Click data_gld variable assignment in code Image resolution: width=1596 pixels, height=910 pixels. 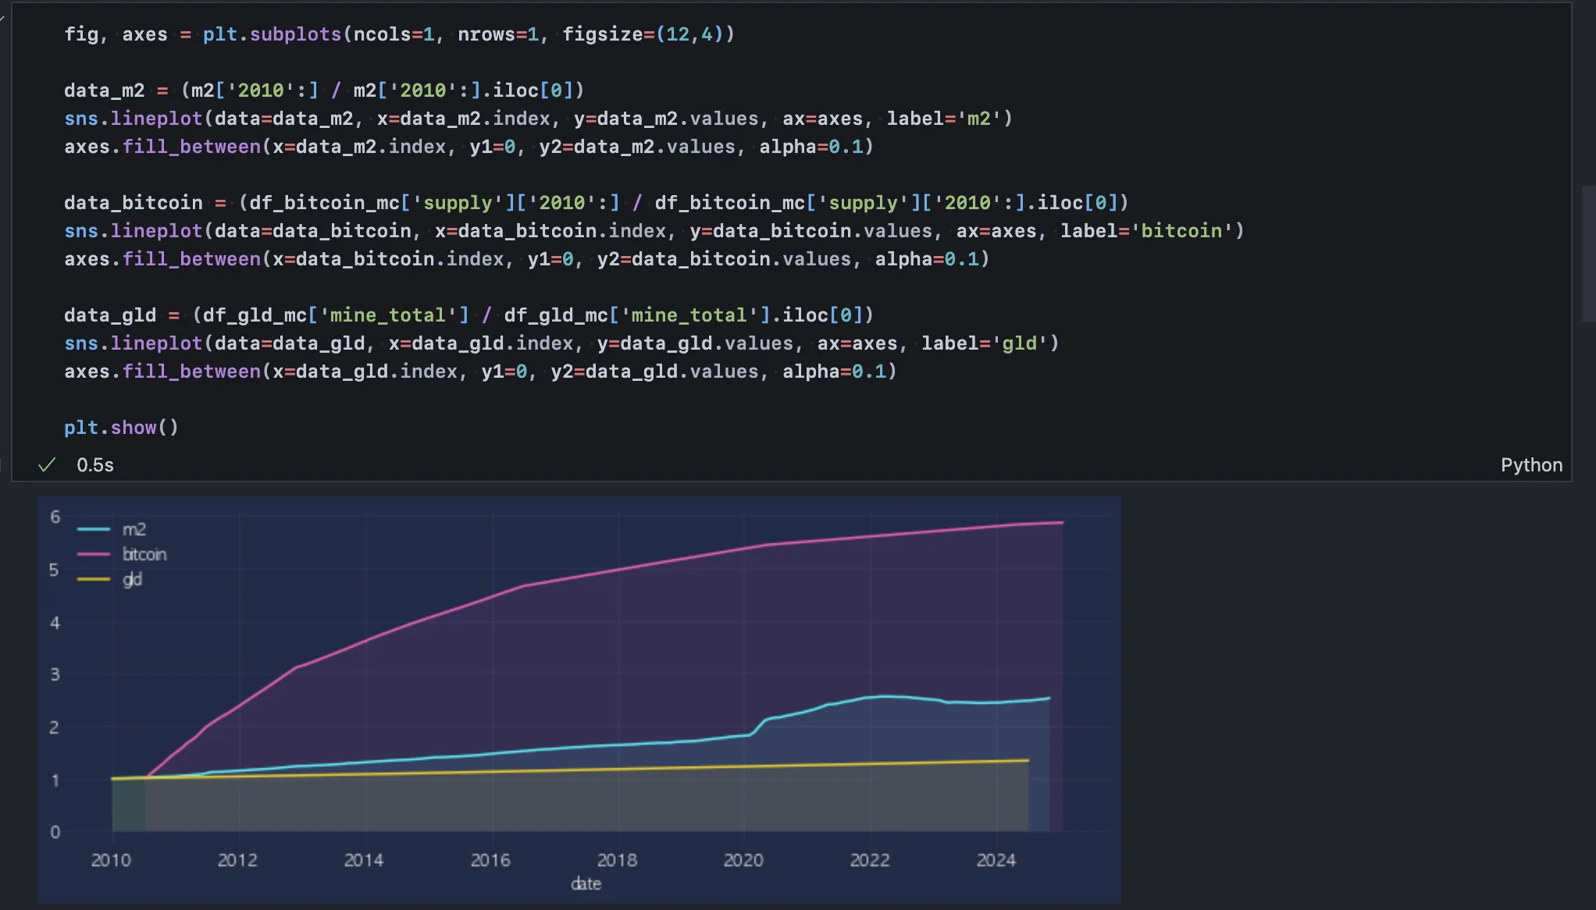(x=110, y=315)
